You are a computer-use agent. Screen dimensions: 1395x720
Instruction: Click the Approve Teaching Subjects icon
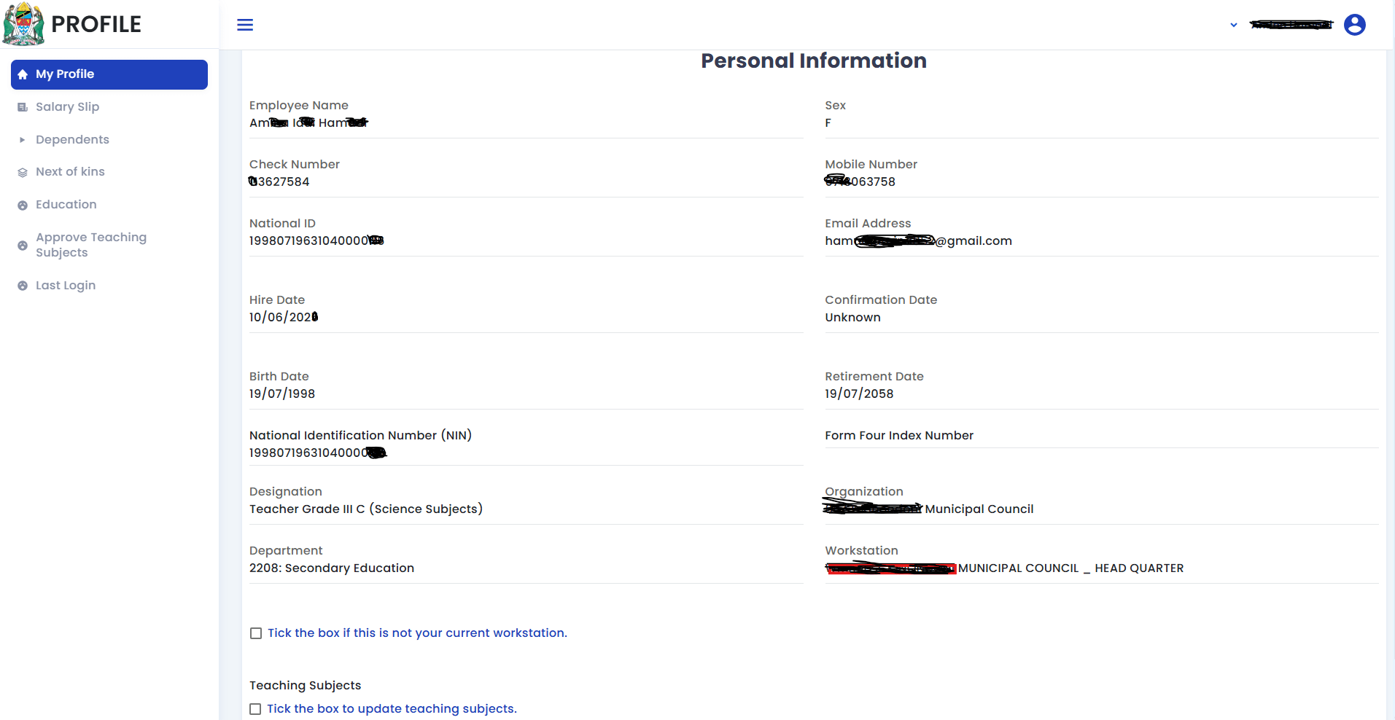pos(23,246)
